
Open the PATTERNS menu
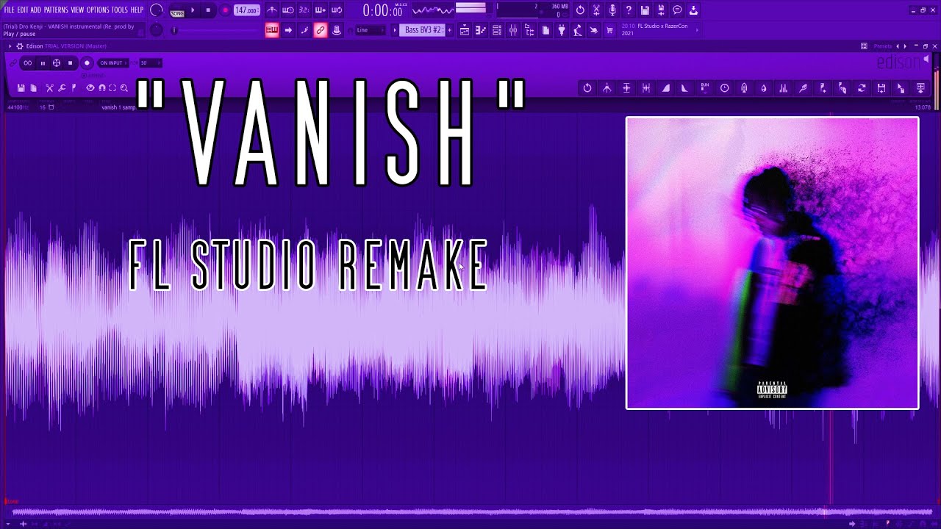click(x=56, y=10)
